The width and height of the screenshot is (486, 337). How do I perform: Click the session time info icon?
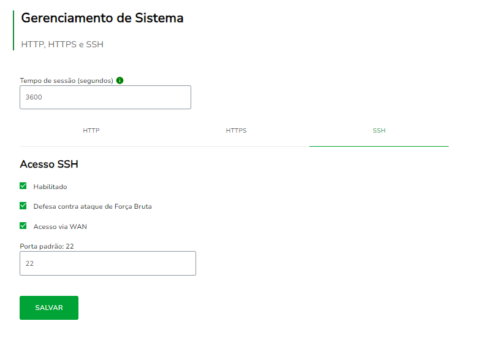120,80
